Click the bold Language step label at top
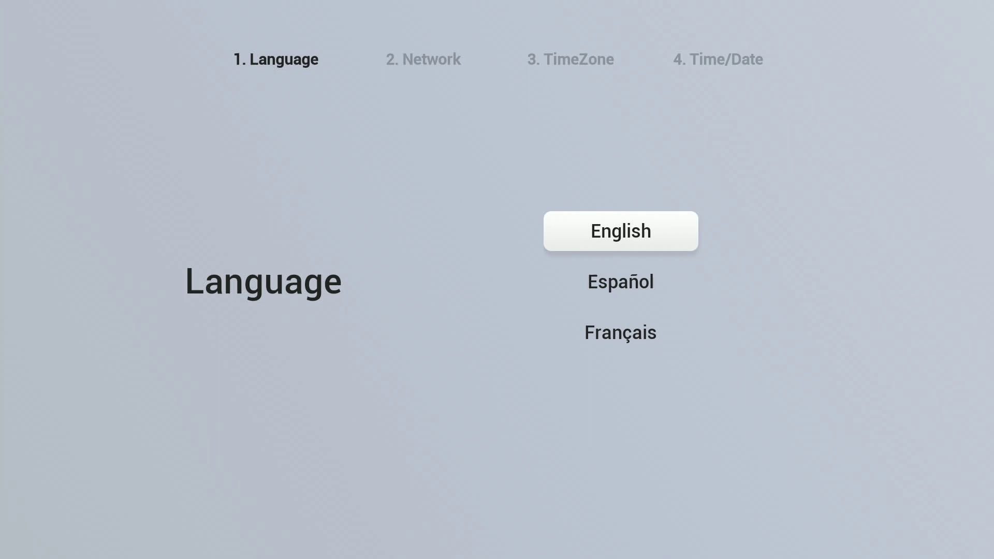This screenshot has height=559, width=994. click(276, 60)
